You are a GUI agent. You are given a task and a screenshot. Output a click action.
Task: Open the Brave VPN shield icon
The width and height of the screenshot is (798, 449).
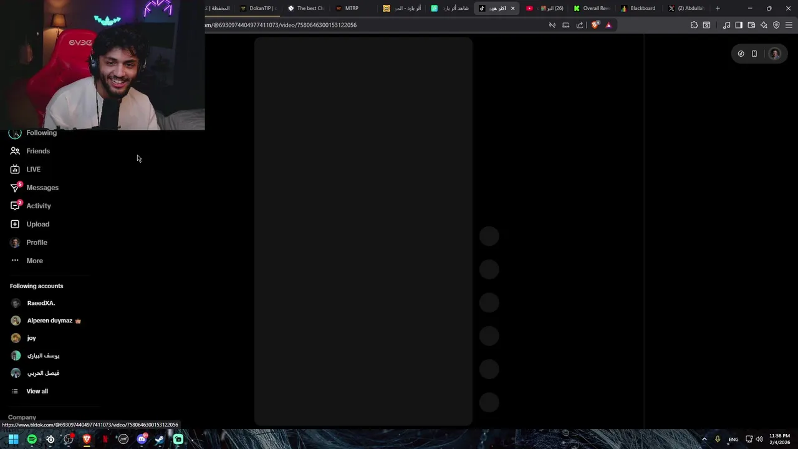pos(776,25)
